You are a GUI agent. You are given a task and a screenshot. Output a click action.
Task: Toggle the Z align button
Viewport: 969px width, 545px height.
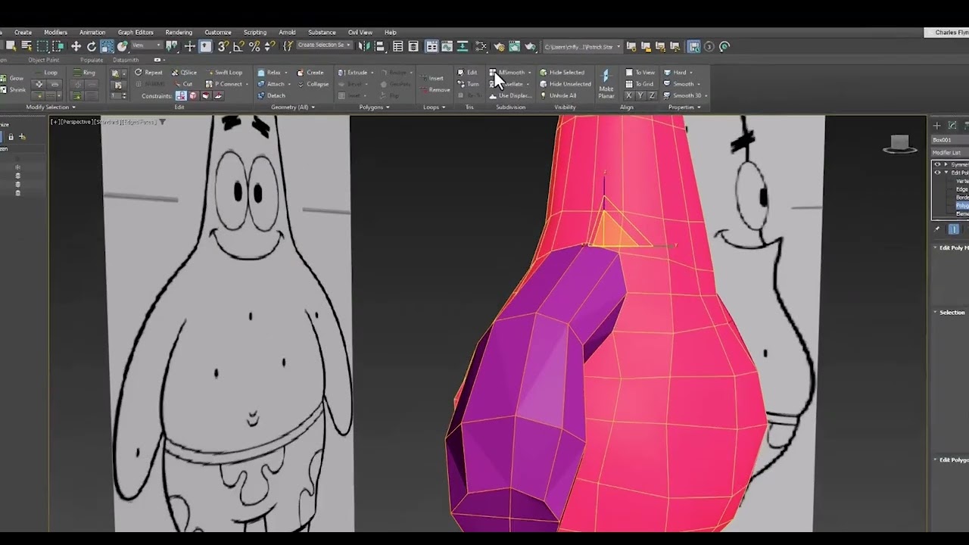[x=652, y=95]
